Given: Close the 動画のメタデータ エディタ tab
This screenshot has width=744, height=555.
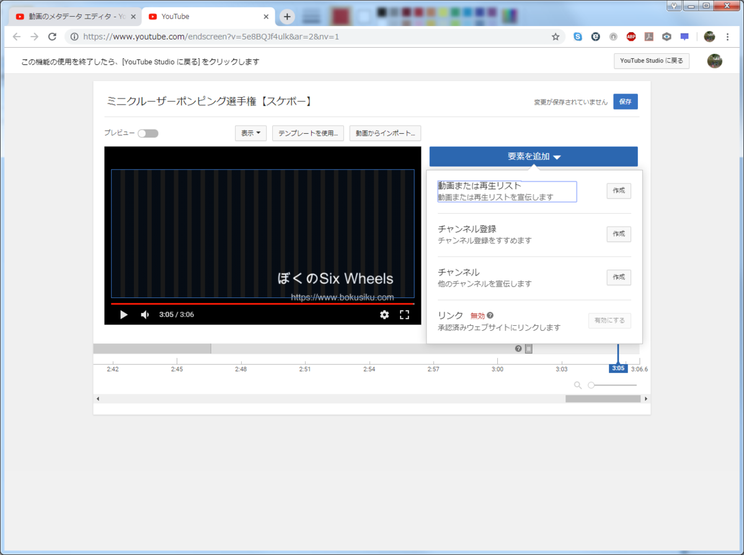Looking at the screenshot, I should point(133,17).
